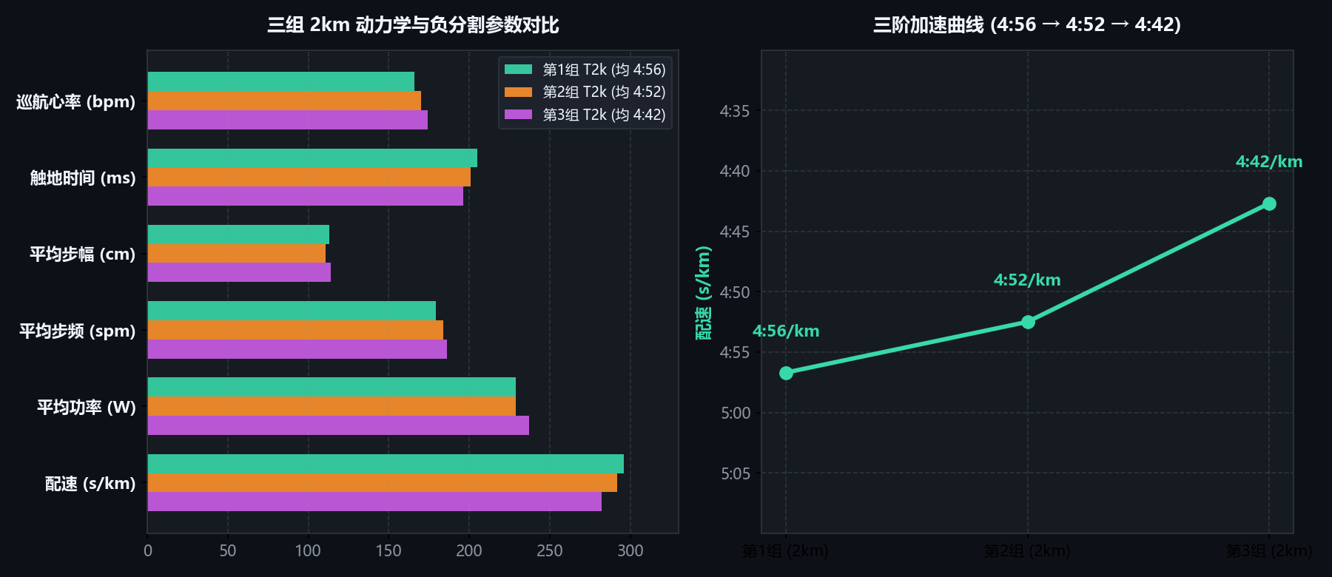Select legend text 第1组 T2k (均 4:56)
Screen dimensions: 1332x577
[604, 70]
